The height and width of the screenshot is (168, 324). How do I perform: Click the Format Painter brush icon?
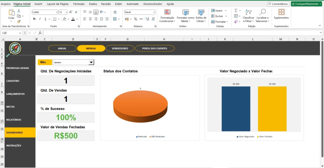pyautogui.click(x=19, y=21)
